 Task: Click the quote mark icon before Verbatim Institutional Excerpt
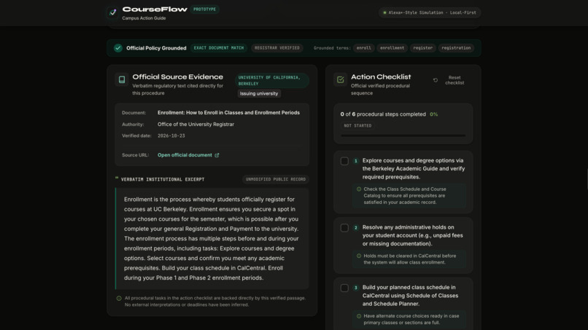(x=117, y=178)
